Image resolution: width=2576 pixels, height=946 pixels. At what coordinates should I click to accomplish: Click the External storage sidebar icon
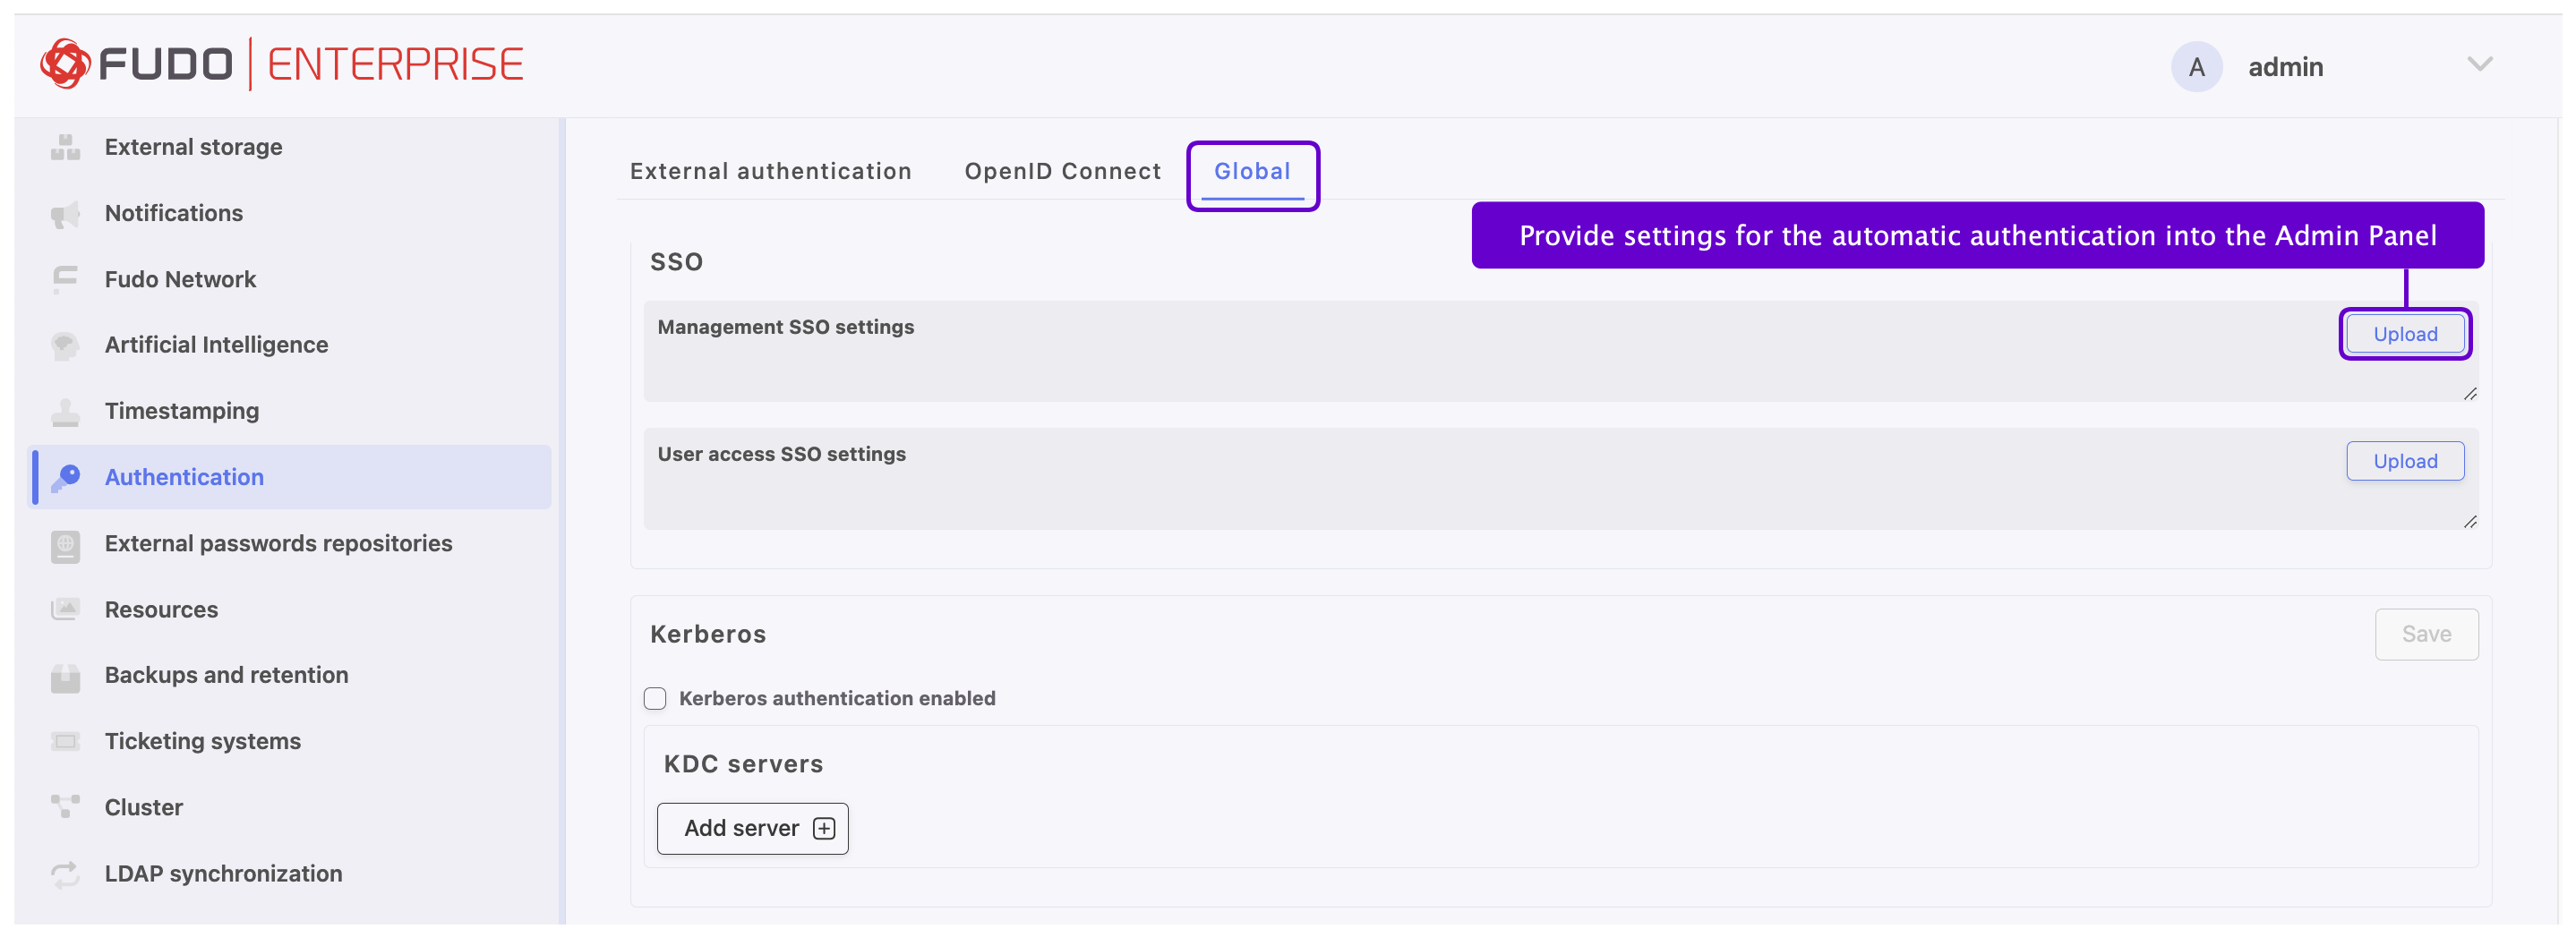(65, 147)
